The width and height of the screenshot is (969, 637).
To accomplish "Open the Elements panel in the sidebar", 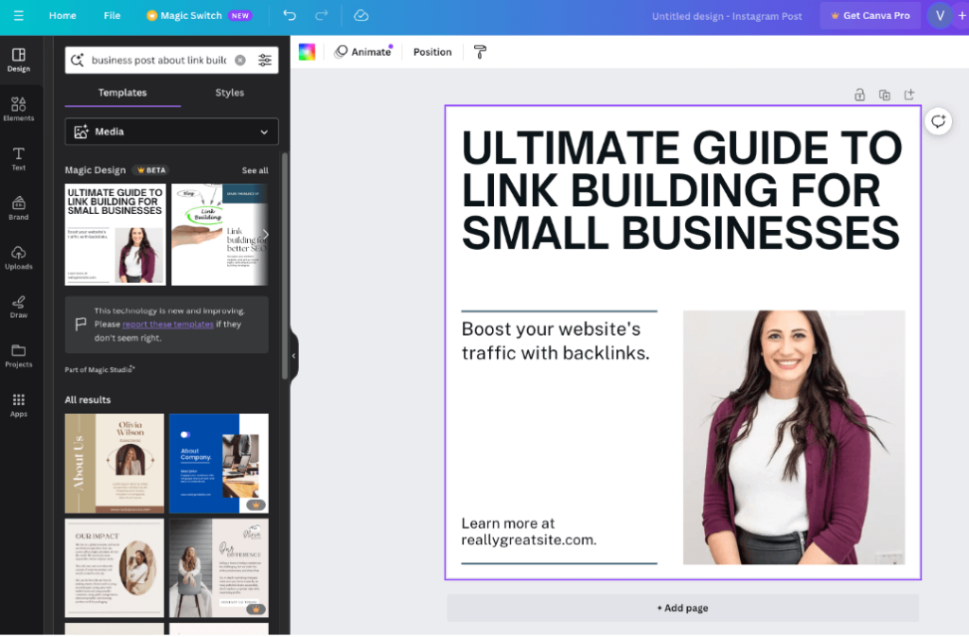I will tap(18, 109).
